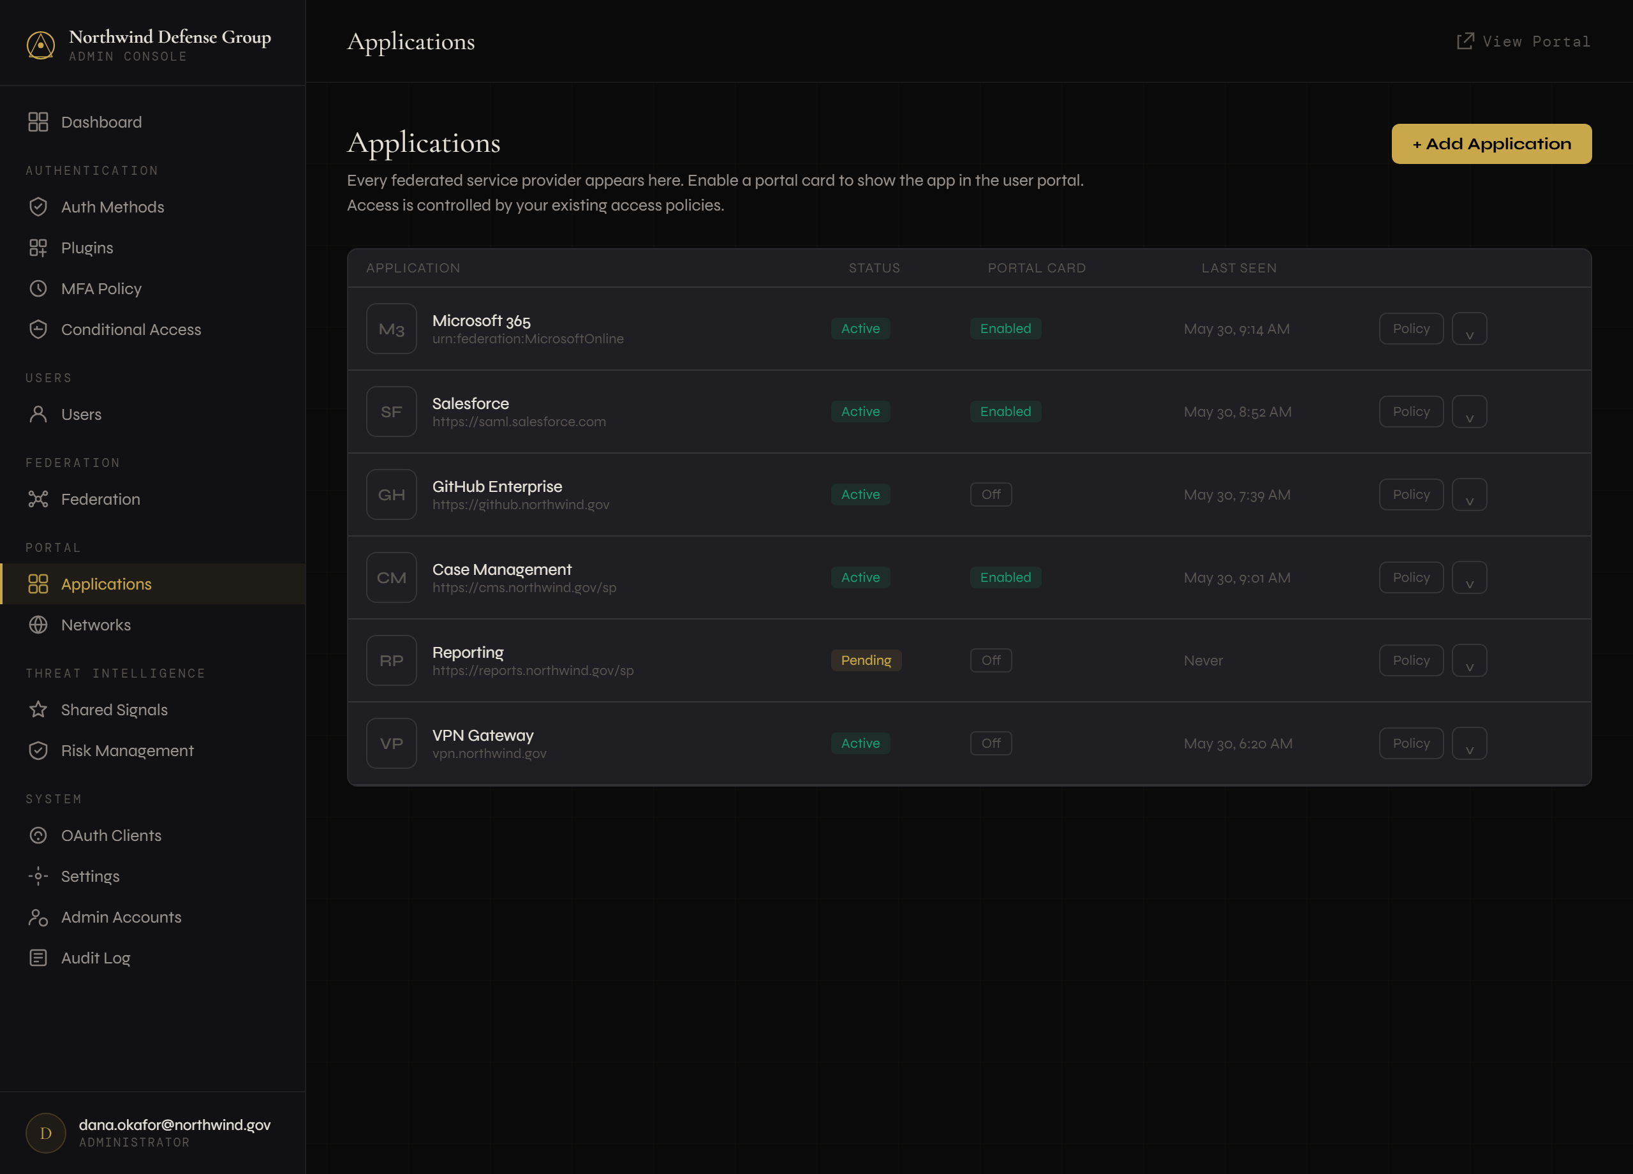
Task: Click the Conditional Access shield icon
Action: (x=38, y=329)
